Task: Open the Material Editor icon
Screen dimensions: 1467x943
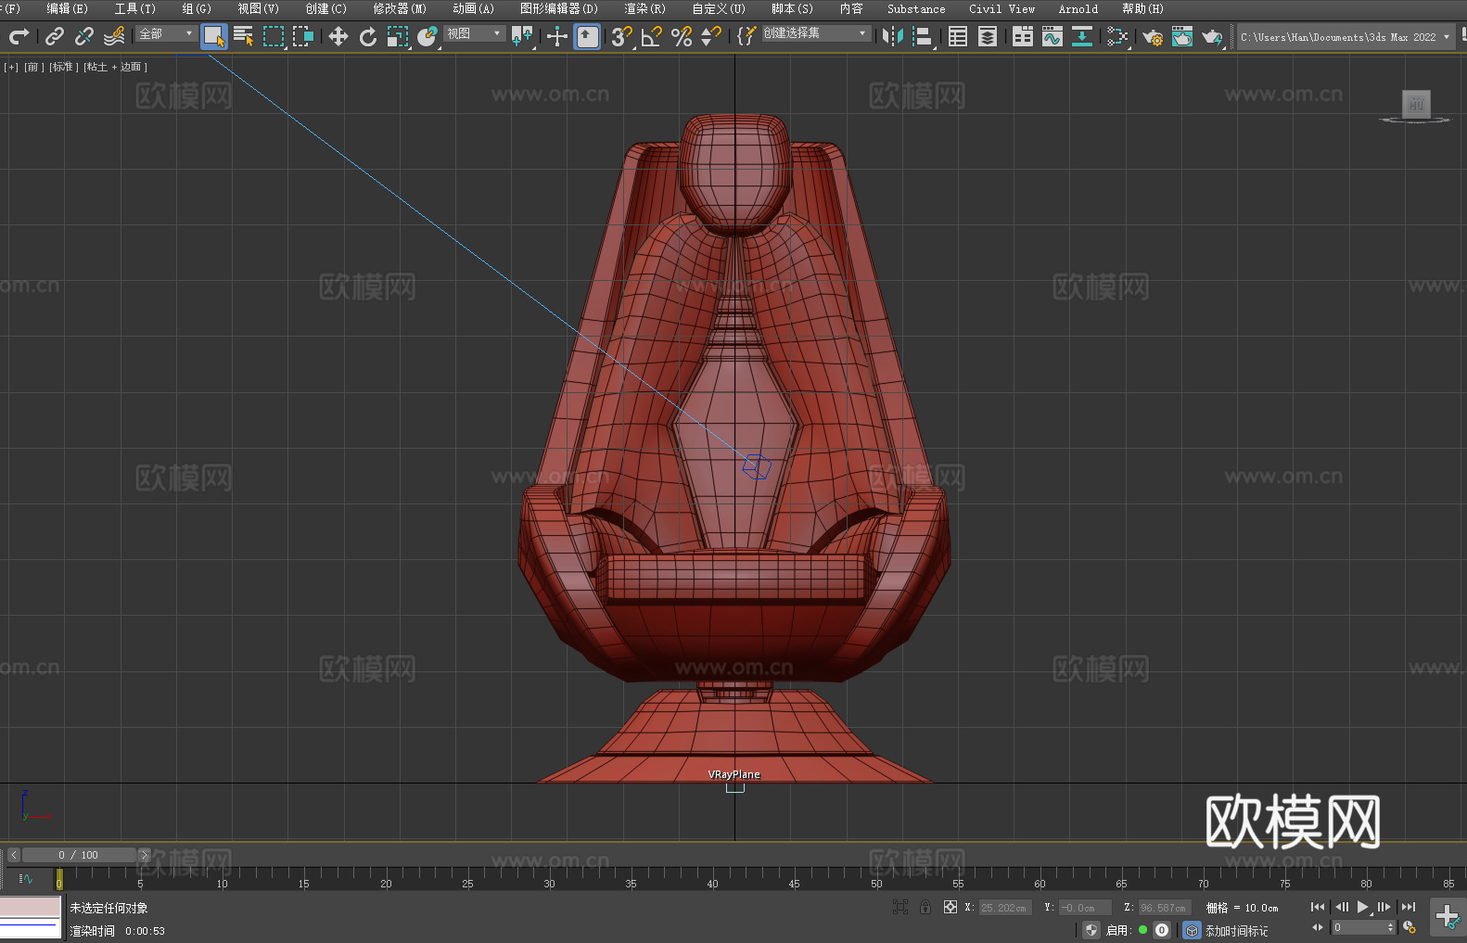Action: [1117, 36]
